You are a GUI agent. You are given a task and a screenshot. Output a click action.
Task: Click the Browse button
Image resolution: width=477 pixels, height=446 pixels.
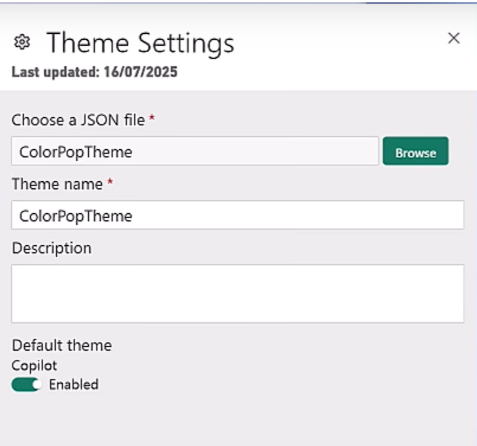[415, 152]
